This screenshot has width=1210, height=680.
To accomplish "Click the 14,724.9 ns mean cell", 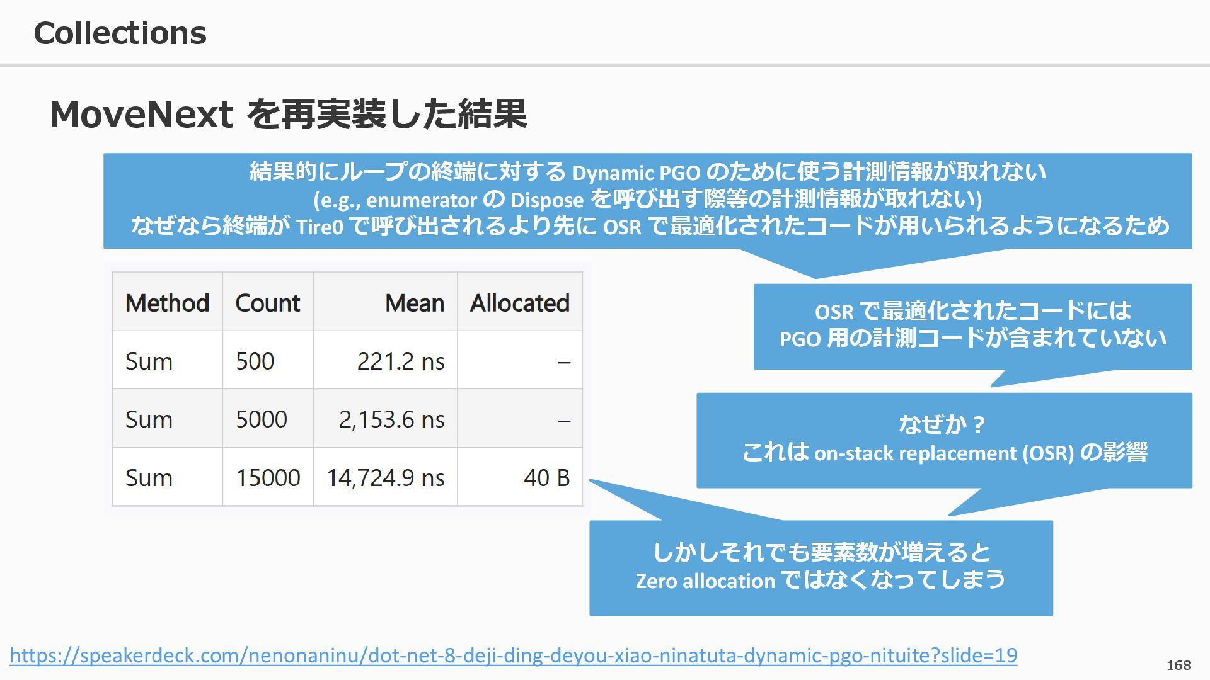I will coord(385,478).
